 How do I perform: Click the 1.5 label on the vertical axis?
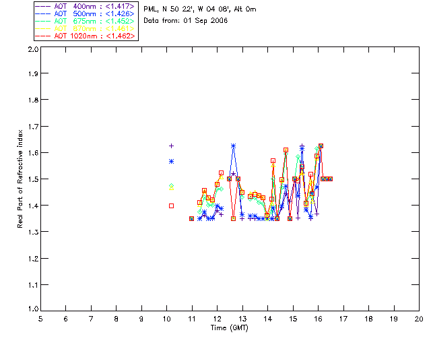click(x=33, y=179)
